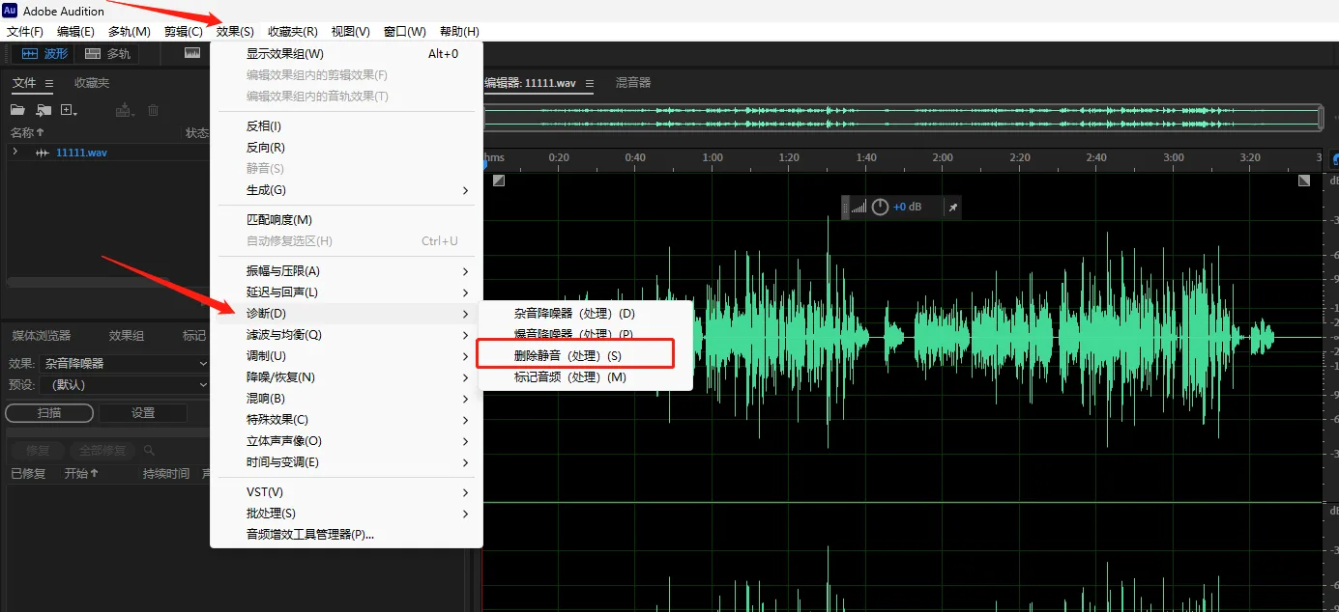This screenshot has height=612, width=1339.
Task: Choose 杂音降噪器 (处理)(D) from the submenu
Action: click(586, 314)
